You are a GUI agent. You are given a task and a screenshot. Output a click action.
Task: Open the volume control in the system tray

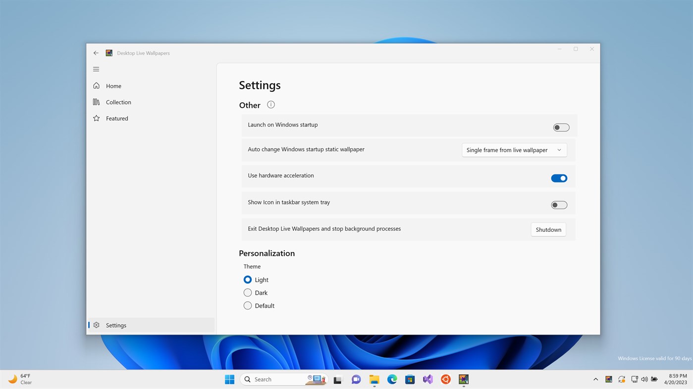(644, 379)
